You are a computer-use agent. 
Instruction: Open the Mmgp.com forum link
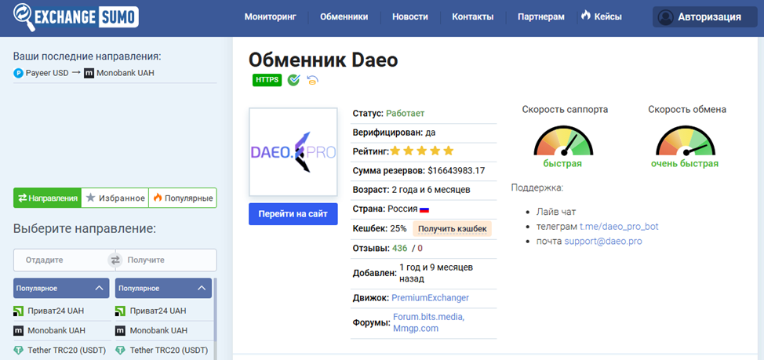point(416,329)
